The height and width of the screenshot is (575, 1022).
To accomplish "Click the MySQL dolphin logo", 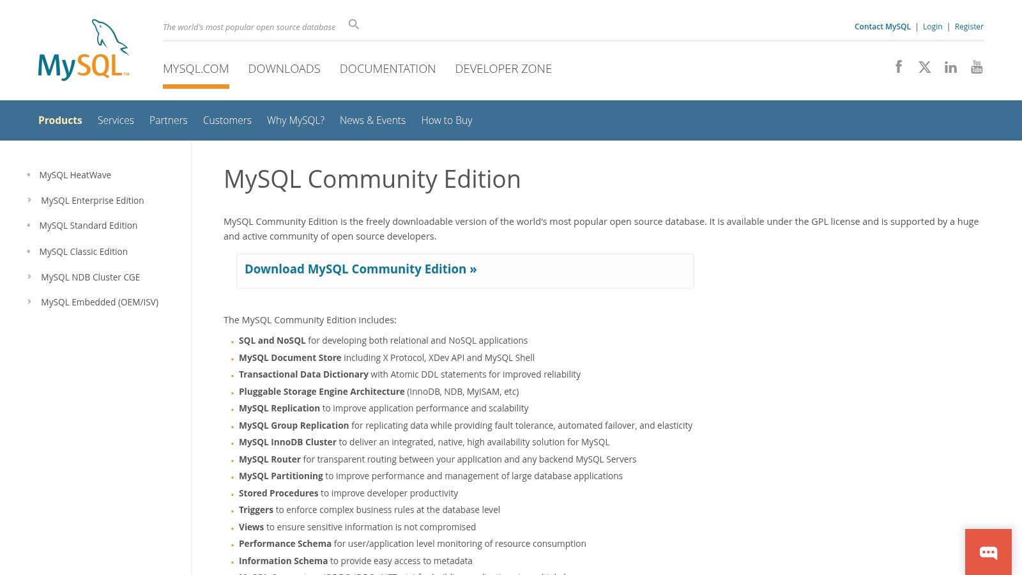I will point(83,50).
